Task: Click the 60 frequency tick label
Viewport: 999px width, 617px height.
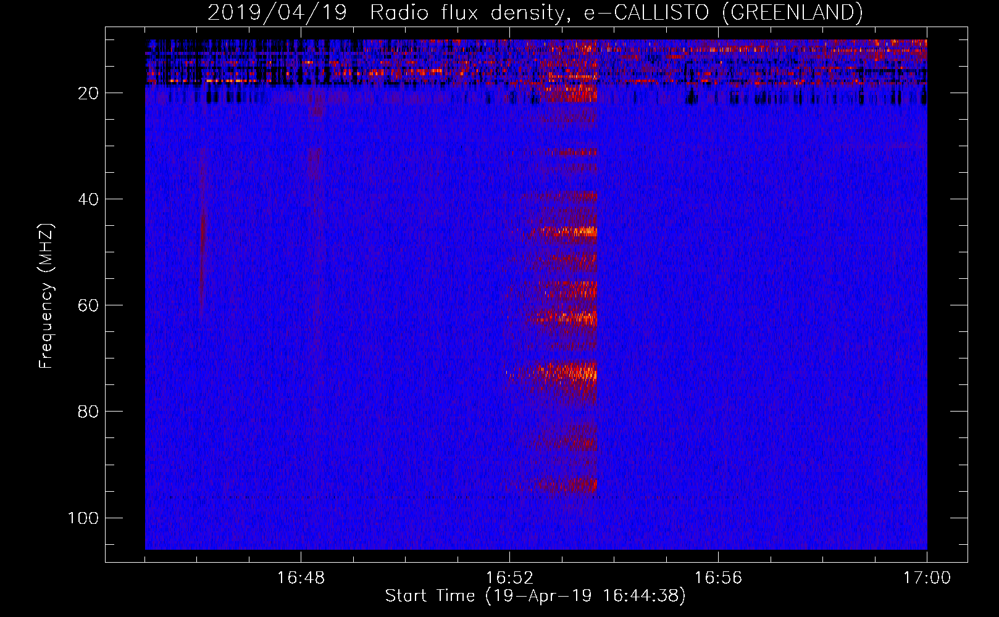Action: pos(88,305)
